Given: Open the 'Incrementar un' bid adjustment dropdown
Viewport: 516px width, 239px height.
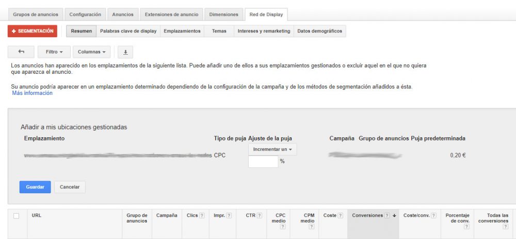Looking at the screenshot, I should [272, 149].
